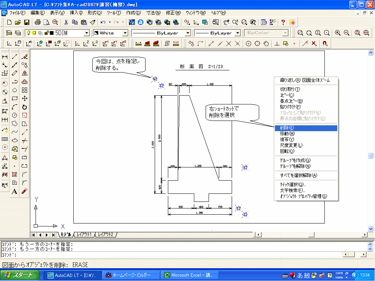
Task: Switch to ホームページ・ビルダー taskbar button
Action: [131, 275]
